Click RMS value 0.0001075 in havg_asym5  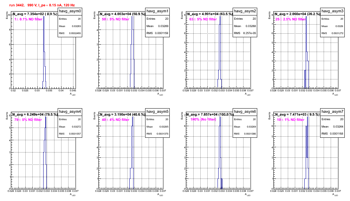tap(162, 134)
